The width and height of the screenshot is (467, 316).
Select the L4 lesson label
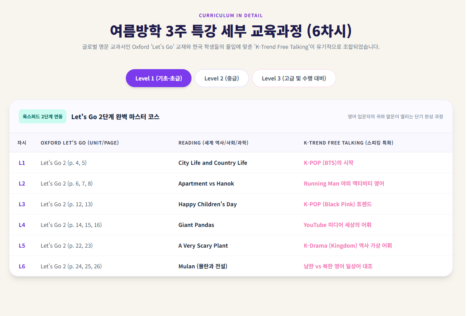pos(22,225)
